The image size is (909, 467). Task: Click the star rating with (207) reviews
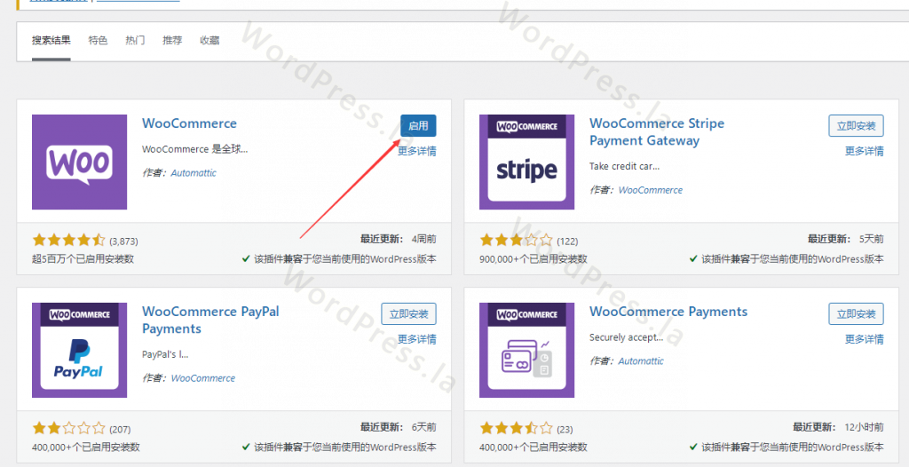tap(69, 429)
